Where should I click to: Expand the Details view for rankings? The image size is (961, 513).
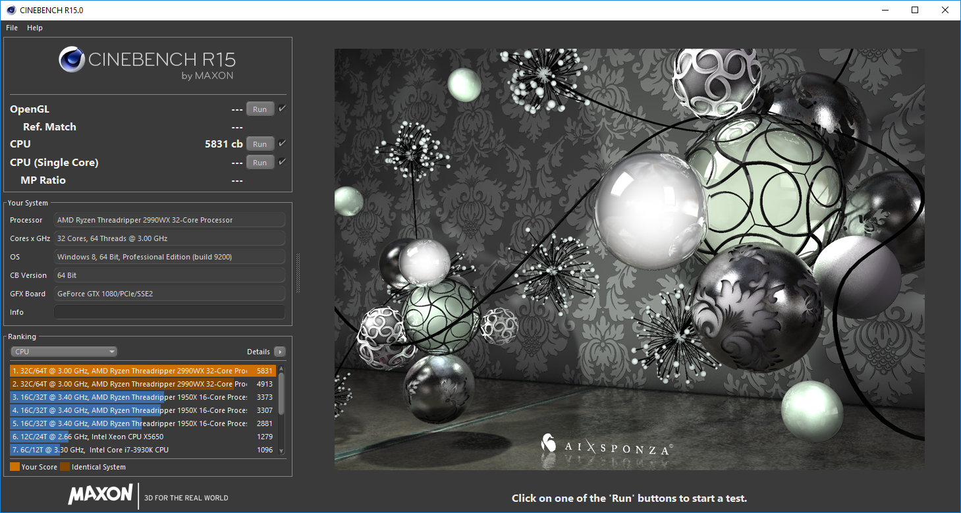[279, 352]
